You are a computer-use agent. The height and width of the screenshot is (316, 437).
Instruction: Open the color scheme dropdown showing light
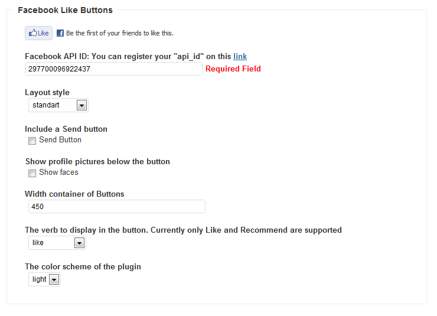[44, 279]
